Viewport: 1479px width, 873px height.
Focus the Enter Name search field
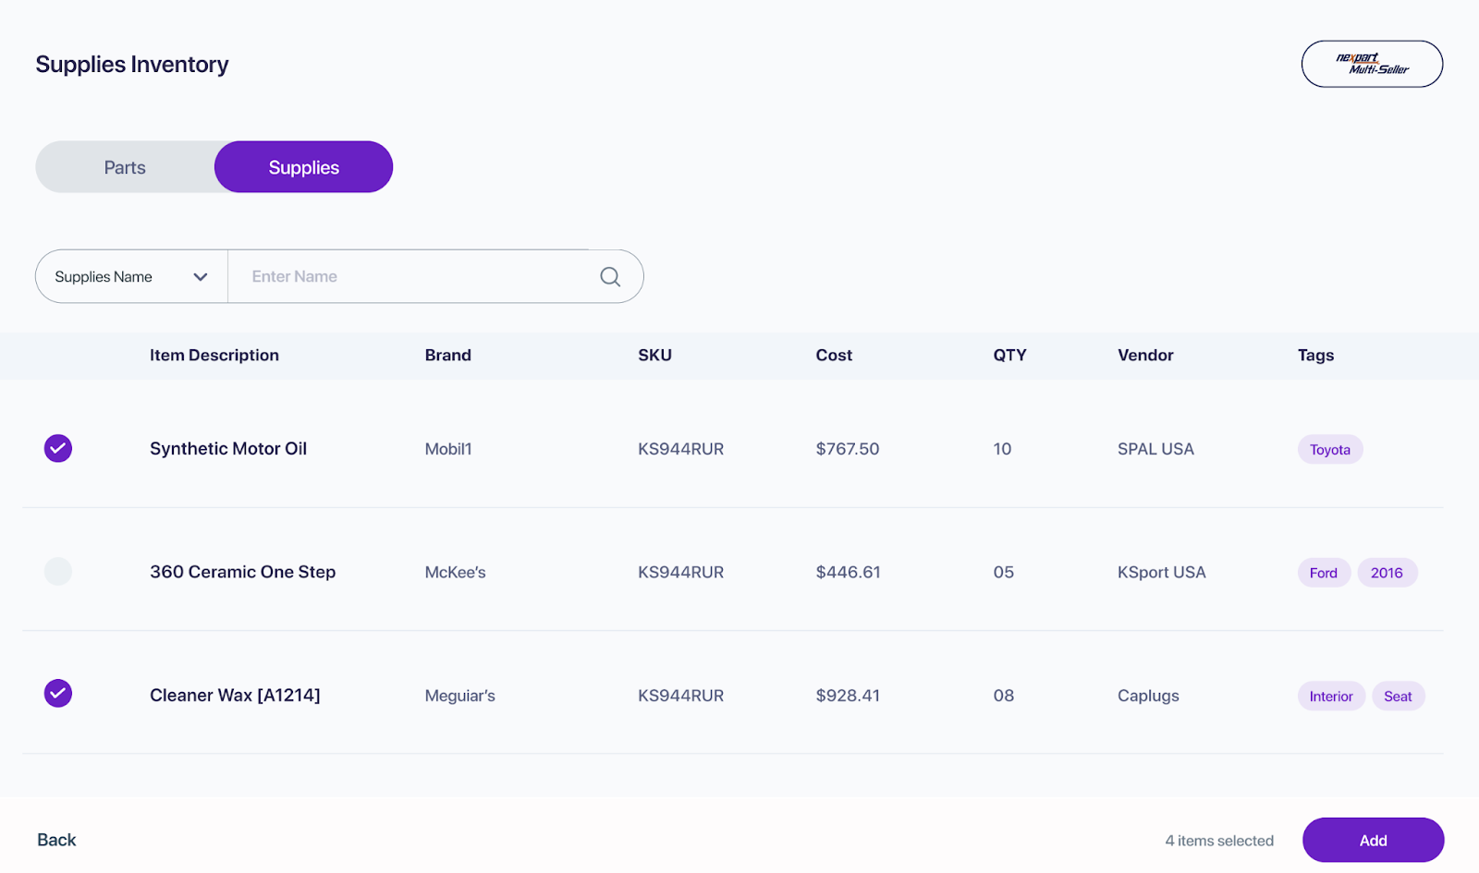click(x=413, y=276)
